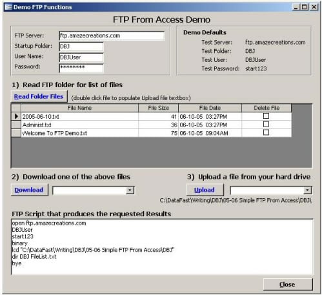Select the row marker beside 2005-06-10.txt
Screen dimensions: 322x295
tap(16, 116)
